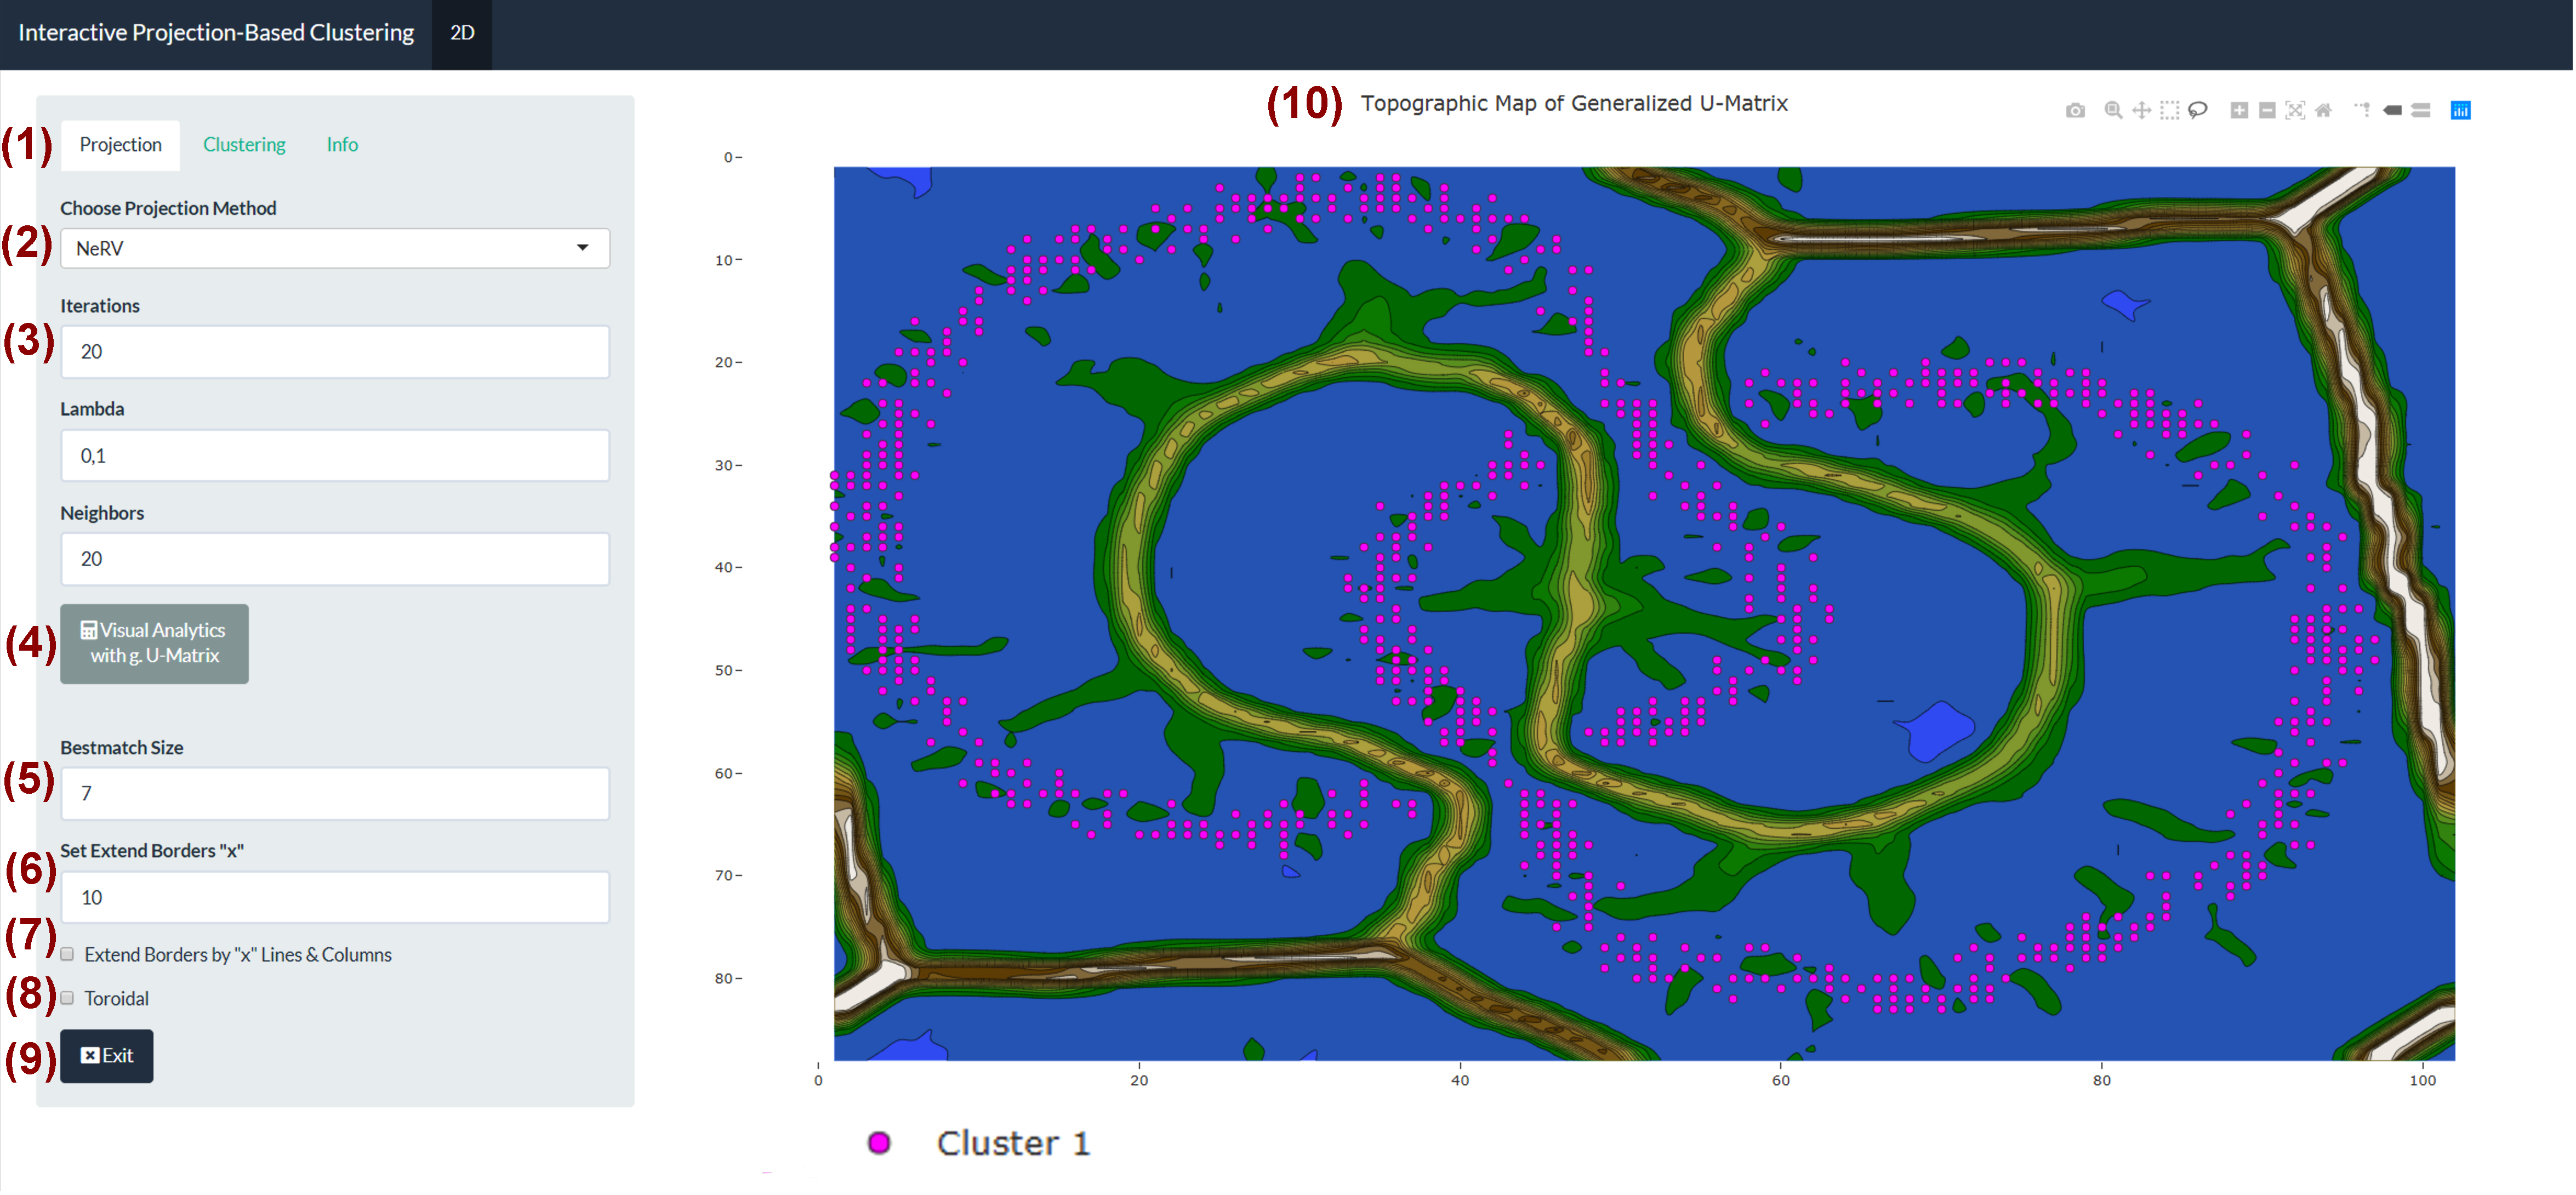Click the Zoom out minus icon
This screenshot has width=2576, height=1195.
[x=2267, y=110]
